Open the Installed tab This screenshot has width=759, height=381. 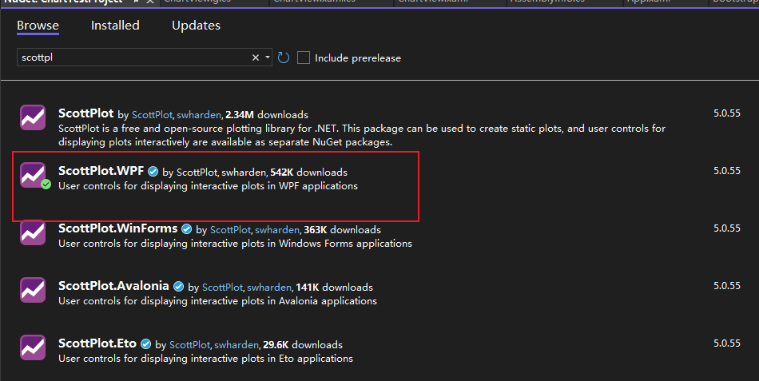coord(115,26)
